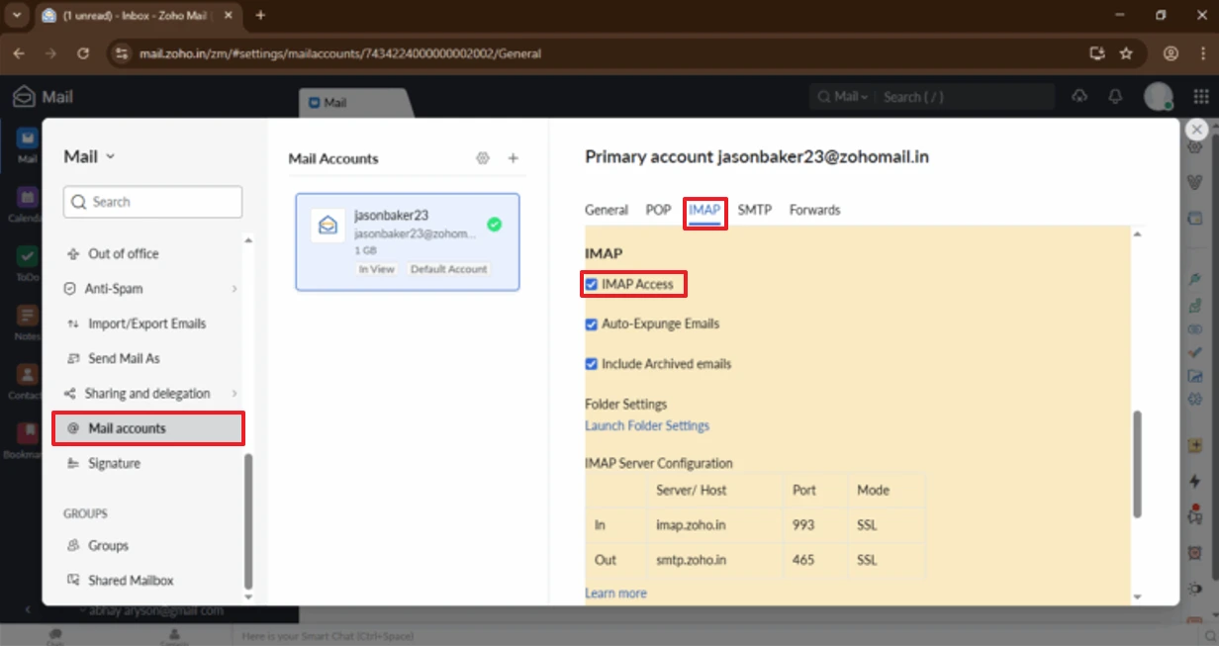Screen dimensions: 1219x646
Task: Open the Mail search scope dropdown
Action: click(x=851, y=97)
